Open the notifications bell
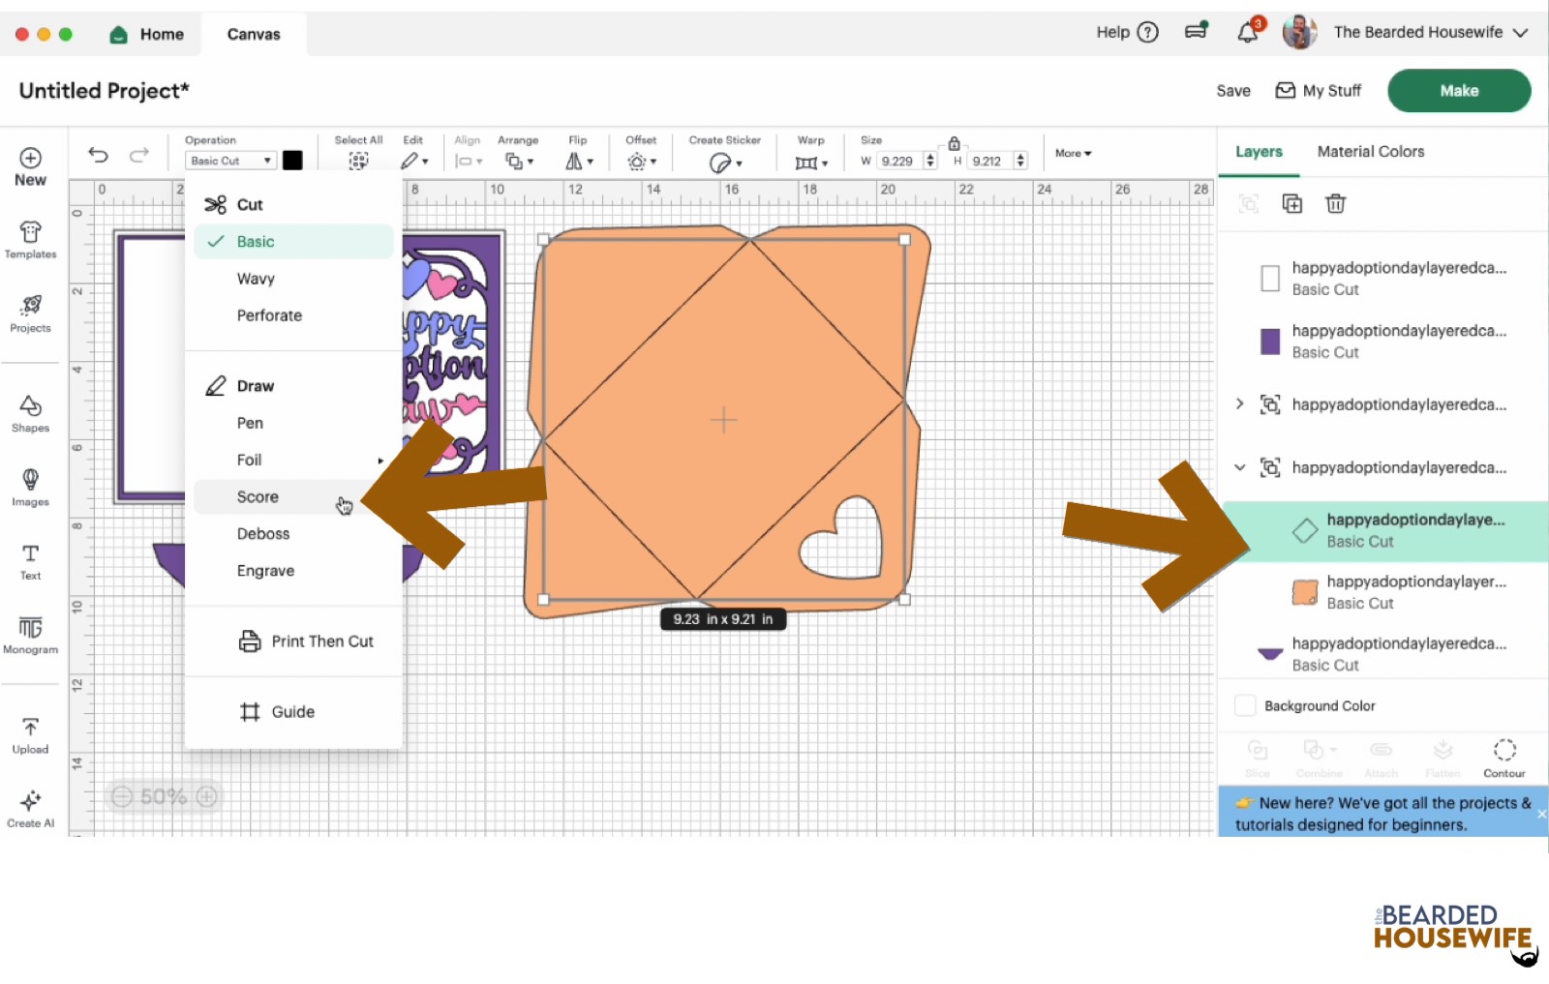This screenshot has width=1549, height=984. (1248, 33)
